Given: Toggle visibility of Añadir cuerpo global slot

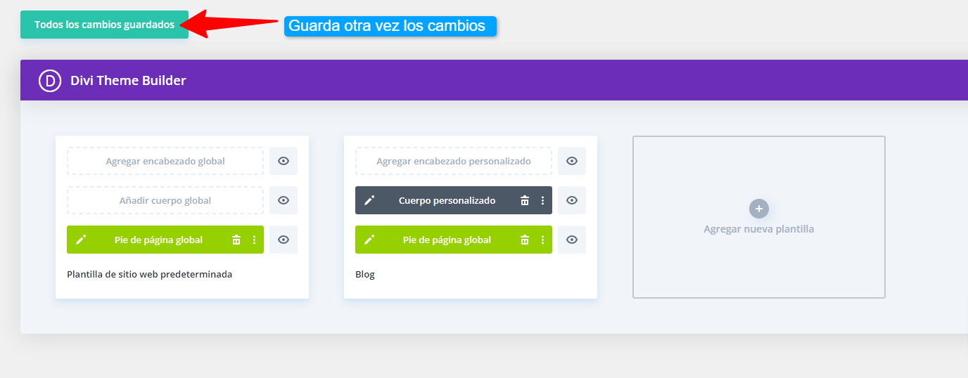Looking at the screenshot, I should click(x=284, y=200).
